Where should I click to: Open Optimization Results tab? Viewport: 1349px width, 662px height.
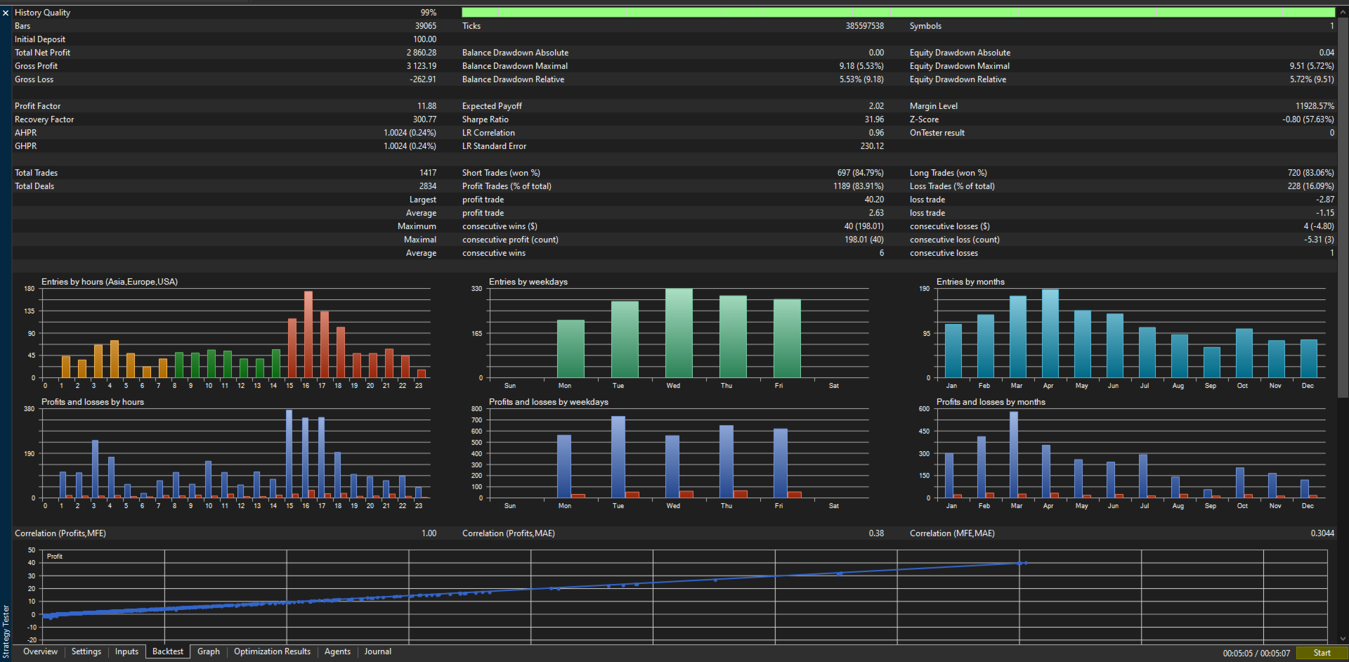pyautogui.click(x=272, y=651)
